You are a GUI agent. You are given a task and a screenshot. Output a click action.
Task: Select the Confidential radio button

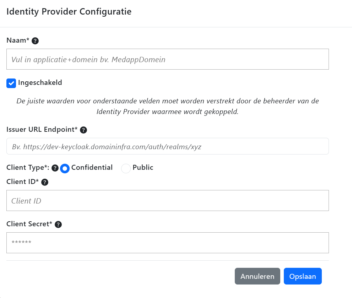(65, 168)
